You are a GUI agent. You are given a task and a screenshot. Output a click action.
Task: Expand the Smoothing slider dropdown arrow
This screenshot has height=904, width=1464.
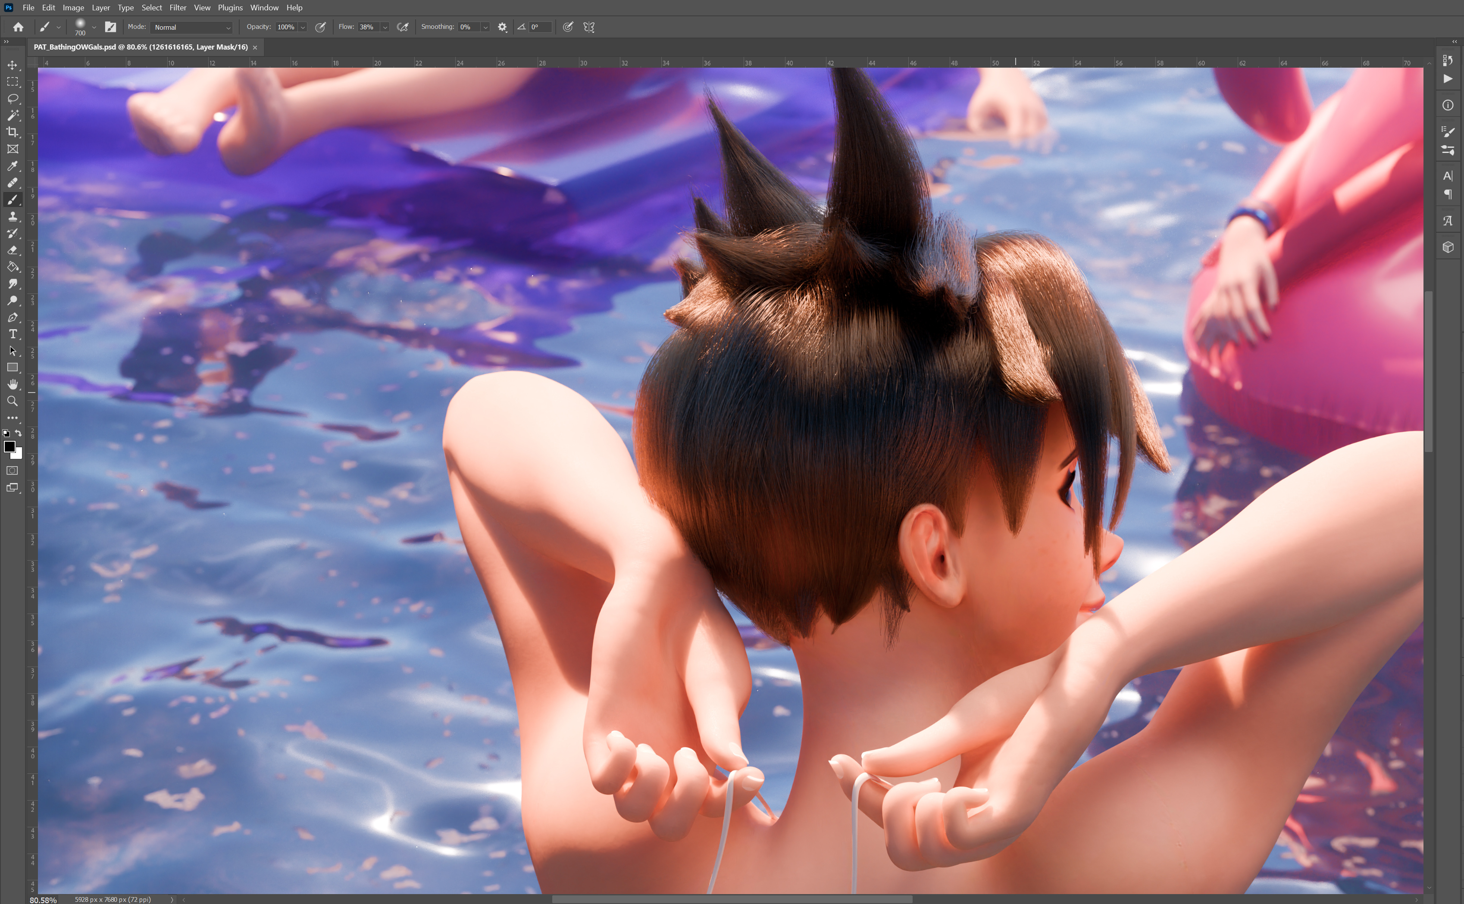tap(485, 28)
